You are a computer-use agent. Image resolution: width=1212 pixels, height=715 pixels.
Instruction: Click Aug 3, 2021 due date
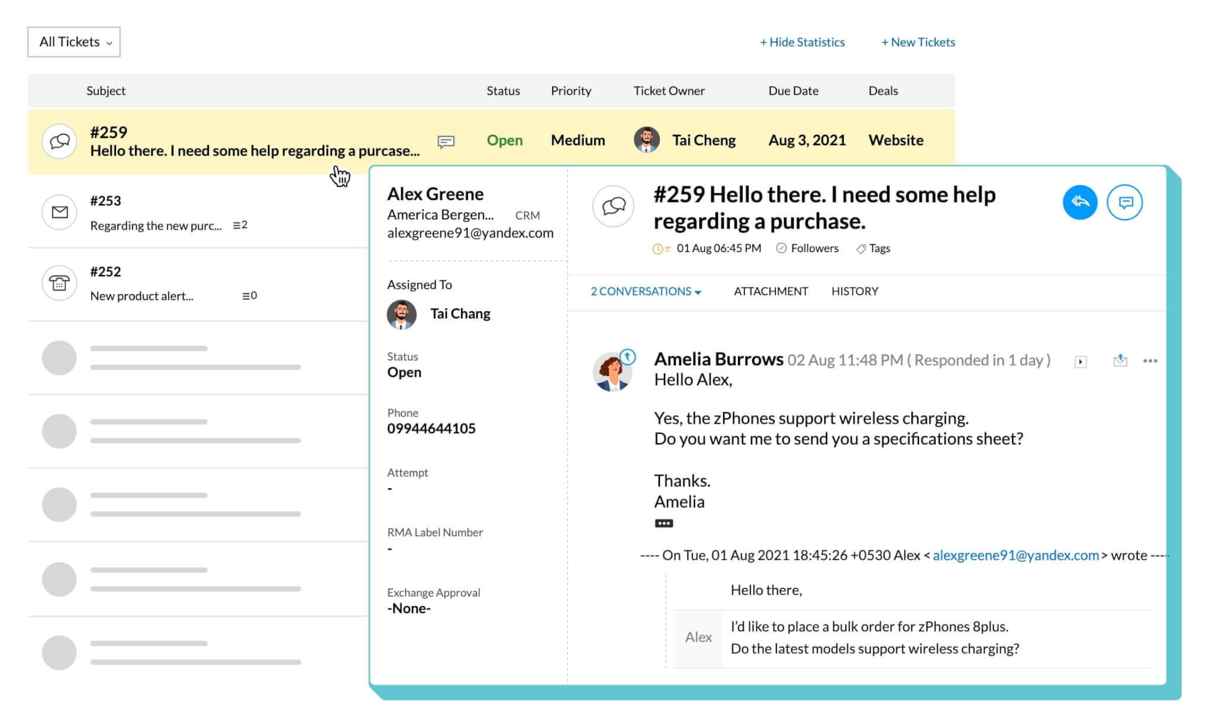tap(807, 140)
